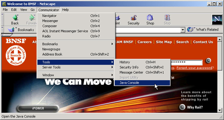Open the Contact Us link

click(x=203, y=42)
